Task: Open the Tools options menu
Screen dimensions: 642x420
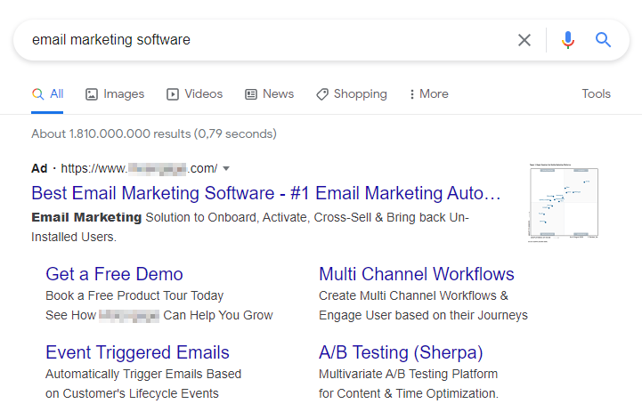Action: pyautogui.click(x=596, y=94)
